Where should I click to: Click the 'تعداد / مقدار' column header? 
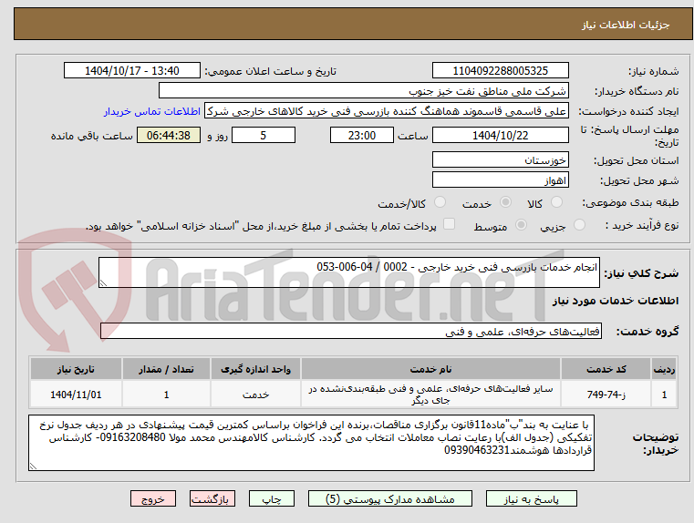coord(166,369)
